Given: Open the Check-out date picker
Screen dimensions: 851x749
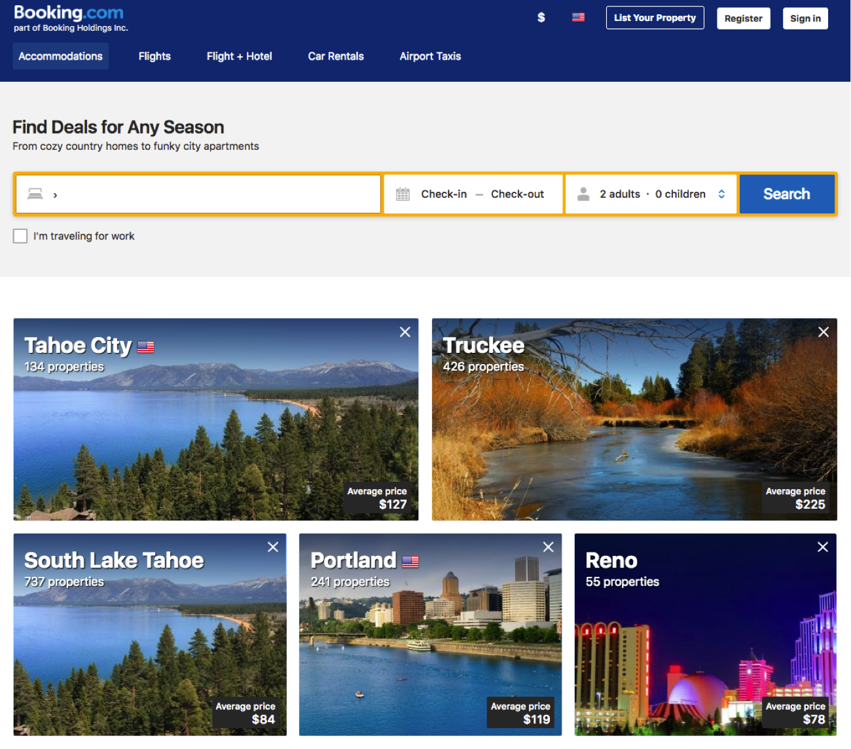Looking at the screenshot, I should pos(517,194).
